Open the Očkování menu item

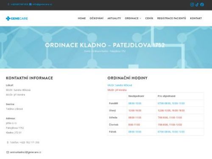click(97, 18)
